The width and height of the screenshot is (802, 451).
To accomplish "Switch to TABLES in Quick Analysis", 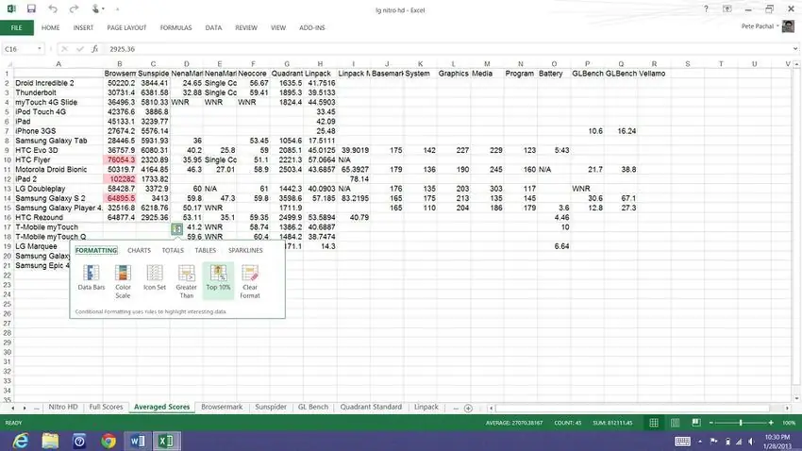I will click(x=205, y=250).
